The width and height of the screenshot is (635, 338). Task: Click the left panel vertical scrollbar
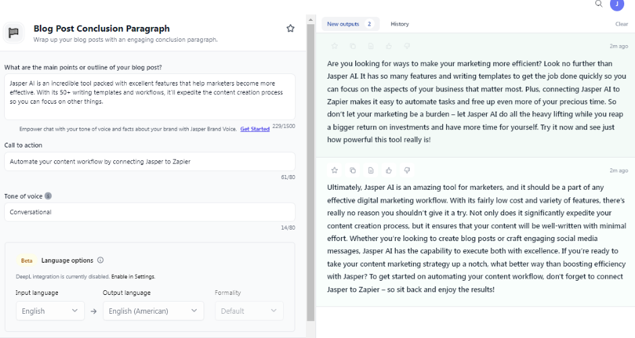311,172
